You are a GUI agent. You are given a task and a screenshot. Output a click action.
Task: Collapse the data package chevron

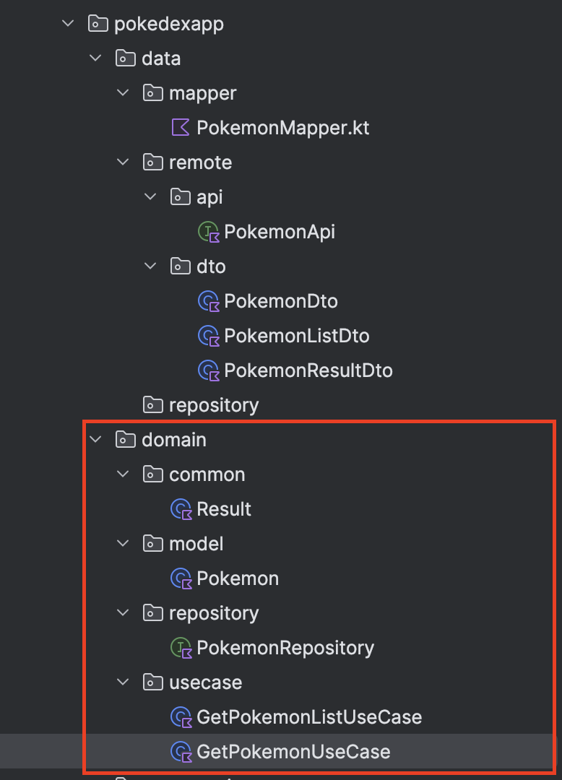pos(95,58)
